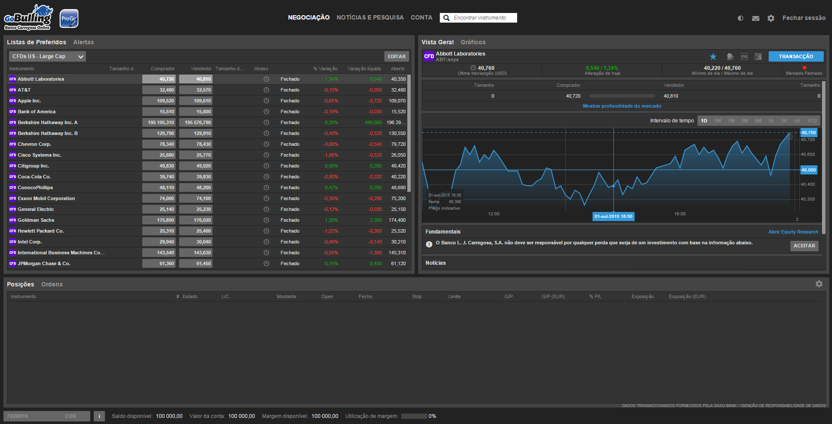Viewport: 832px width, 424px height.
Task: Click the Editar button
Action: [x=396, y=56]
